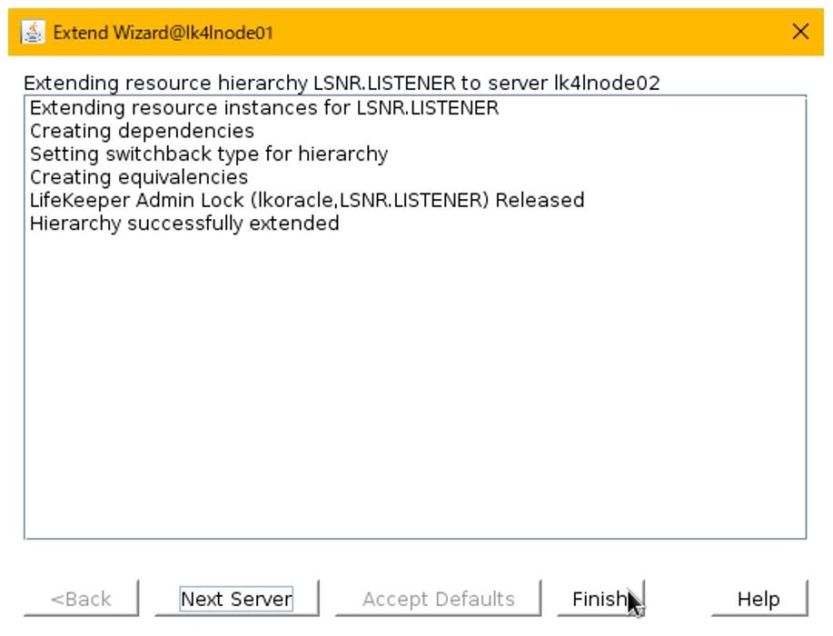Screen dimensions: 833x636
Task: Click the server name lk4lnode02 in the header
Action: pos(610,83)
